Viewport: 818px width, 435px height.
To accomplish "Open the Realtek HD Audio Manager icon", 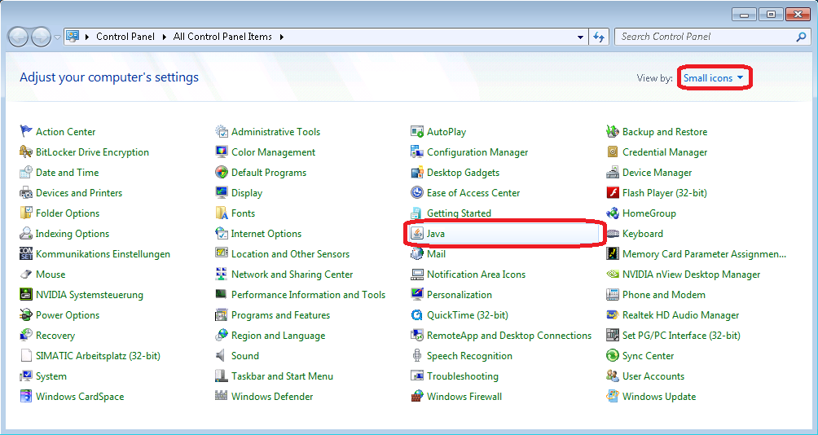I will point(613,315).
